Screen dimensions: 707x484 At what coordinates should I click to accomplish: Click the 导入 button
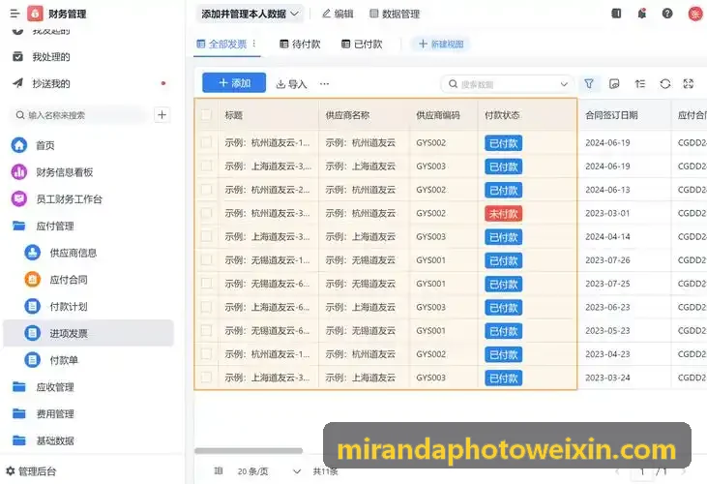pyautogui.click(x=291, y=84)
